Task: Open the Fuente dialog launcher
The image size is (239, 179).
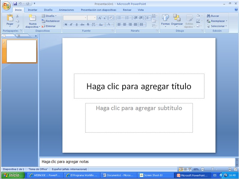Action: click(x=113, y=31)
